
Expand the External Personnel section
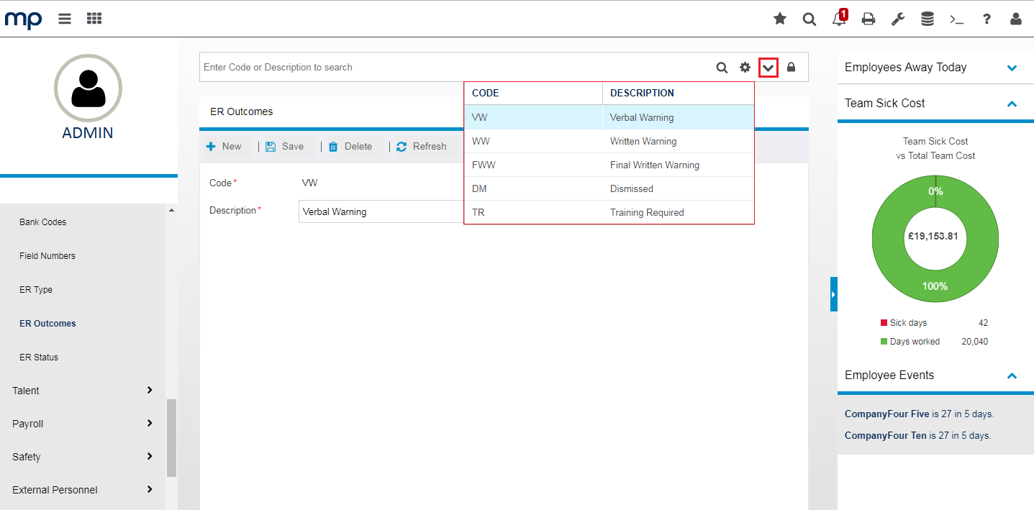tap(83, 490)
